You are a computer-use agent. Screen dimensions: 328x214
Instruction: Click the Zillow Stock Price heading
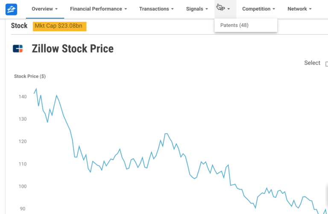click(73, 49)
